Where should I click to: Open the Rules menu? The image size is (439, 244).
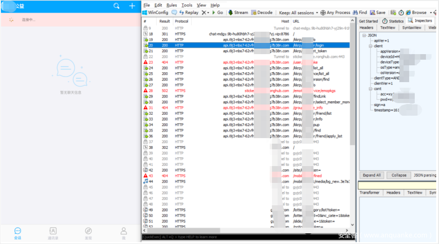click(172, 5)
